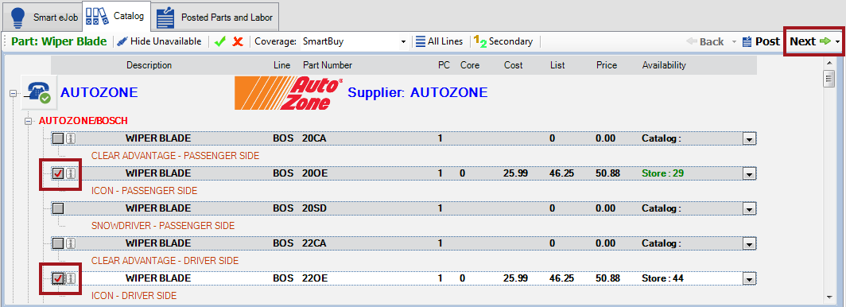Click 'Supplier: AUTOZONE' heading text

coord(417,93)
